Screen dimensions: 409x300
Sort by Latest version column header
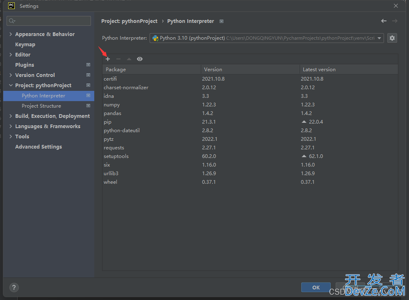(349, 70)
